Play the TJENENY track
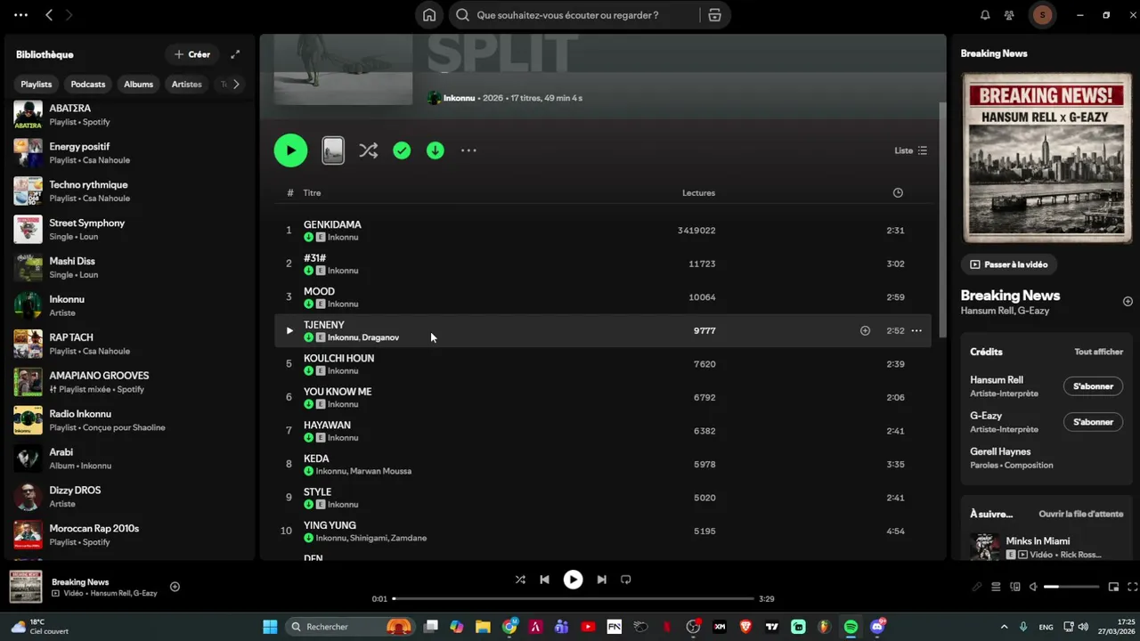The height and width of the screenshot is (641, 1140). [x=289, y=330]
